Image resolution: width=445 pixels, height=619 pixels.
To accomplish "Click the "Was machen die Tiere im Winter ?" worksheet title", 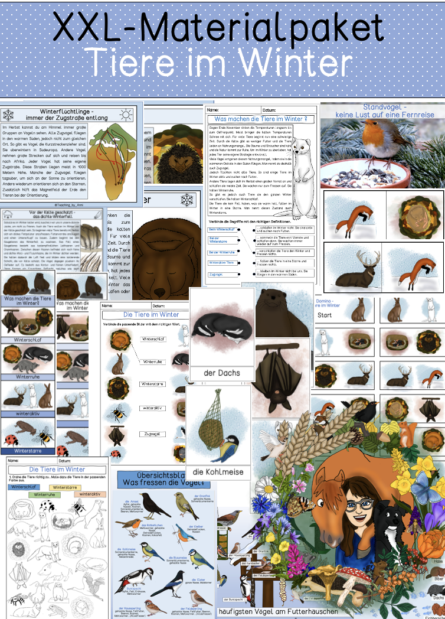I will 261,119.
